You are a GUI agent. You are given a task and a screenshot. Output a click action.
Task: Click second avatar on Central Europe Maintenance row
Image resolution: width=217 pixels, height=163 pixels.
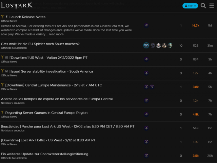(x=152, y=87)
